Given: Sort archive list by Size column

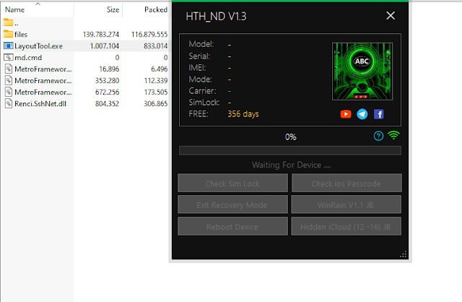Looking at the screenshot, I should [113, 9].
